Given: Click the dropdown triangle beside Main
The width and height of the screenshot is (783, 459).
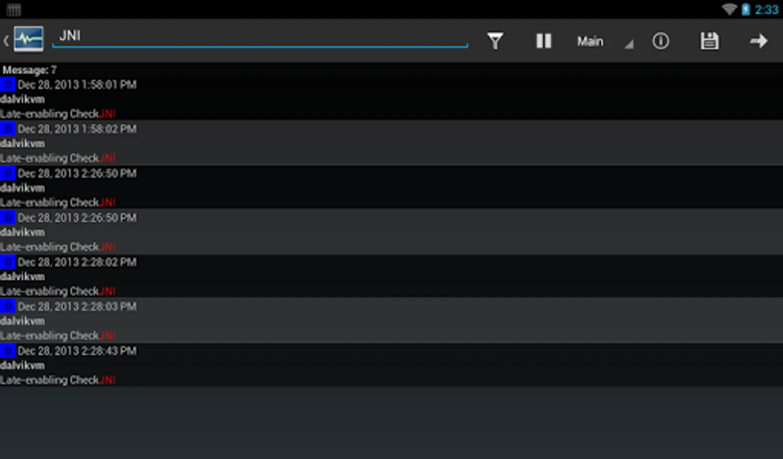Looking at the screenshot, I should tap(629, 45).
